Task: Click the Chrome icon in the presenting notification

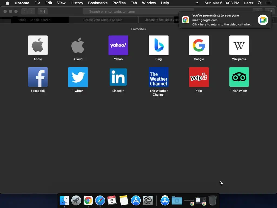Action: tap(186, 20)
